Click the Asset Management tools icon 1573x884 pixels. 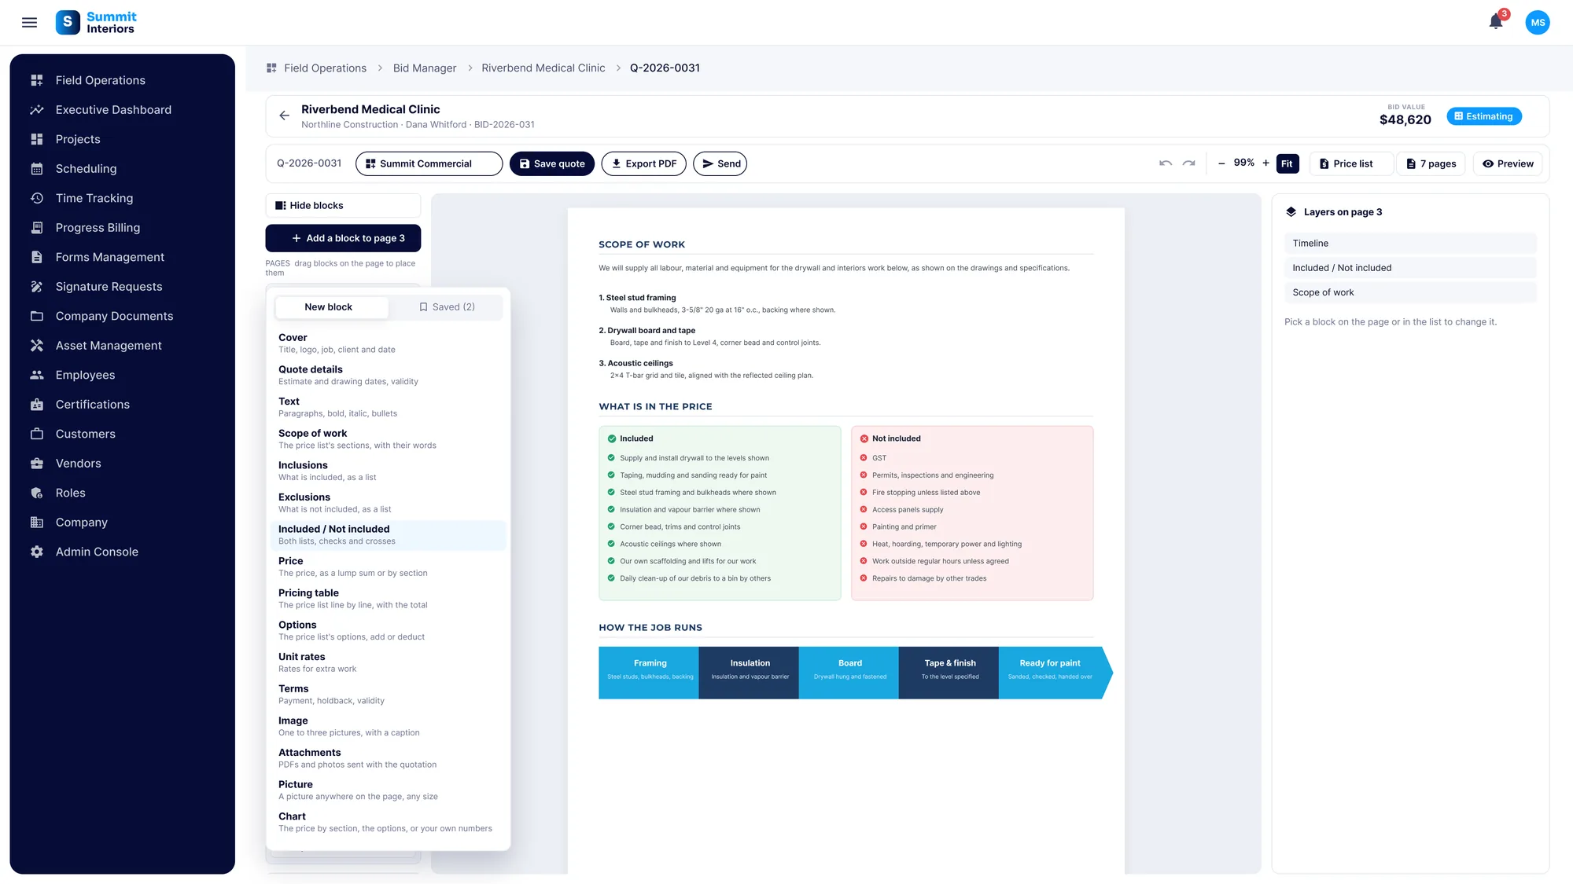pos(37,346)
